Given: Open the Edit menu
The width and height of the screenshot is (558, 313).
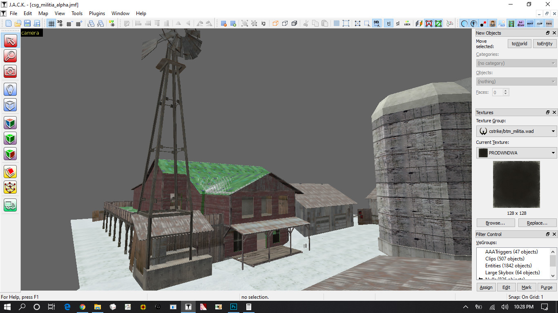Looking at the screenshot, I should point(28,13).
